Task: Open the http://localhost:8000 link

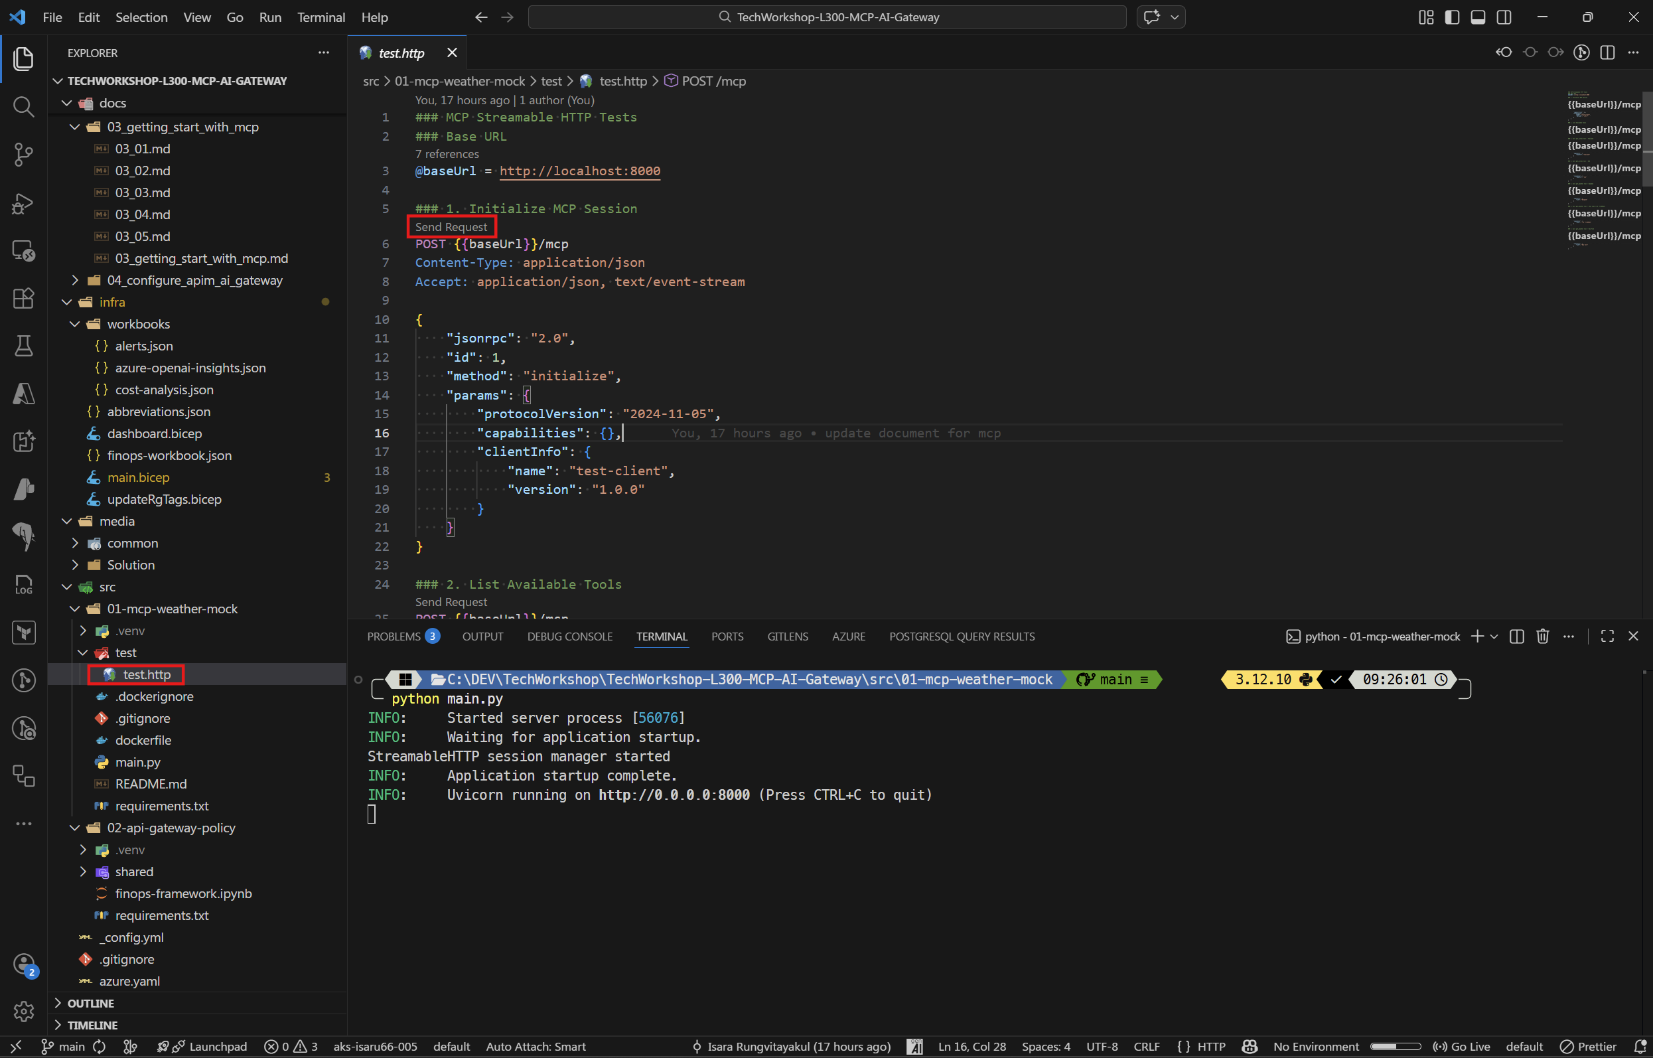Action: (x=579, y=171)
